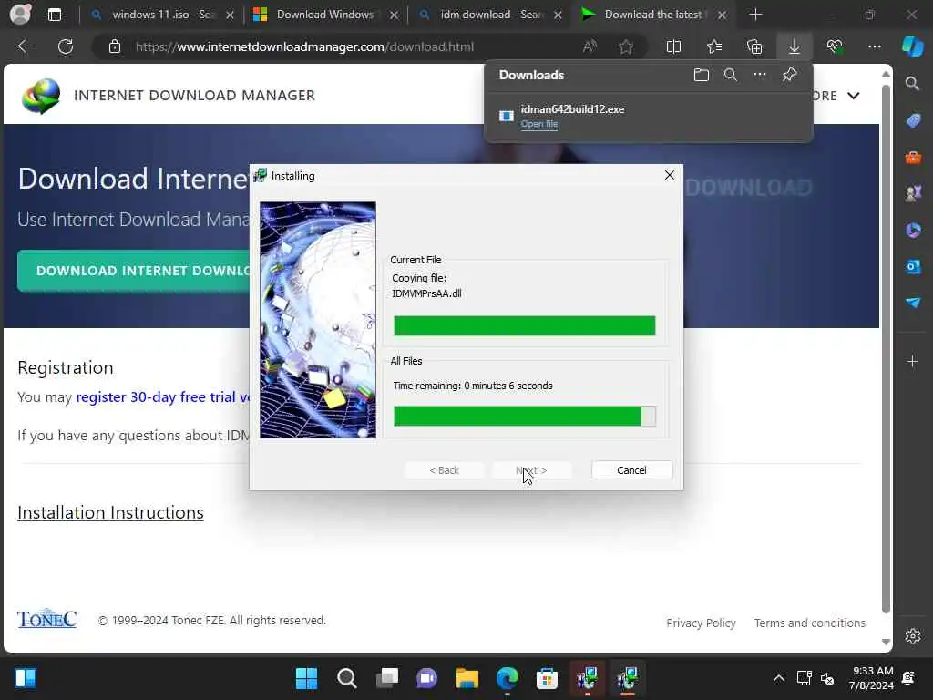Switch to the Download Windows tab
Screen dimensions: 933x700
[x=324, y=15]
